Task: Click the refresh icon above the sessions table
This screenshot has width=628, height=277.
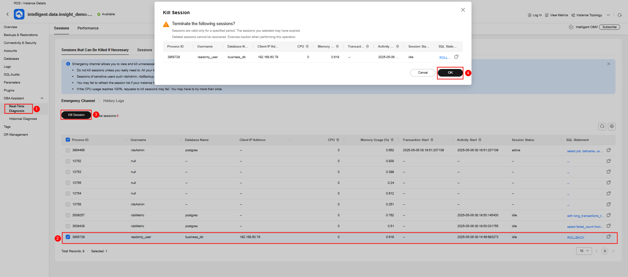Action: (602, 126)
